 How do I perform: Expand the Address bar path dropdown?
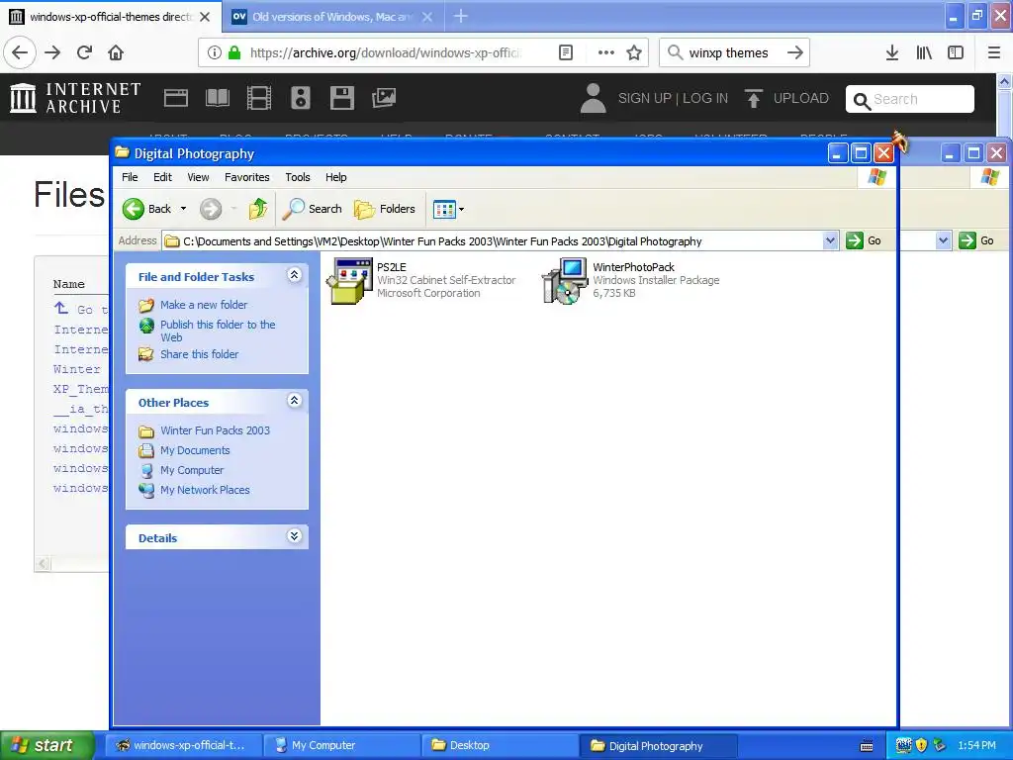pos(831,241)
